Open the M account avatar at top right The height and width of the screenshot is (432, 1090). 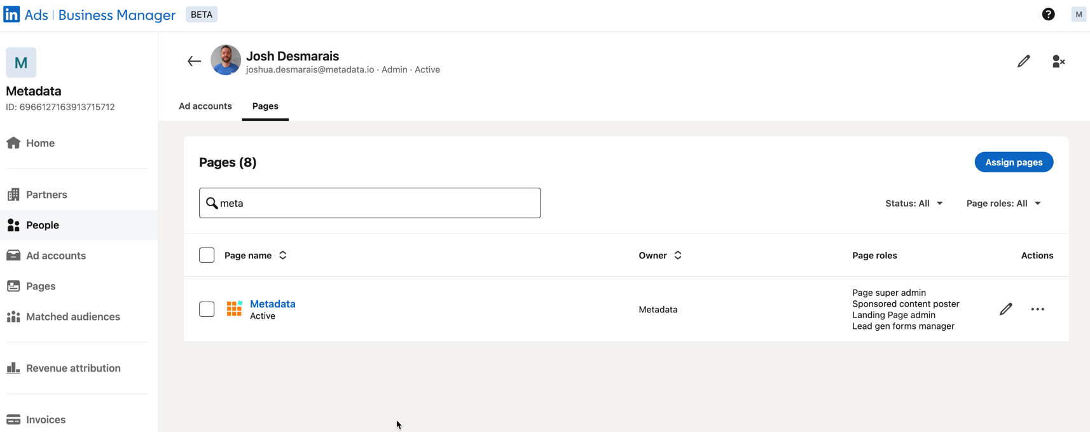coord(1079,15)
